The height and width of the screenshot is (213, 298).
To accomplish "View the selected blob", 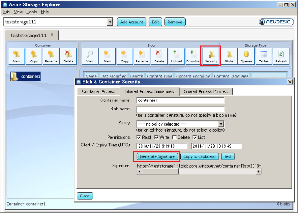I will 90,57.
